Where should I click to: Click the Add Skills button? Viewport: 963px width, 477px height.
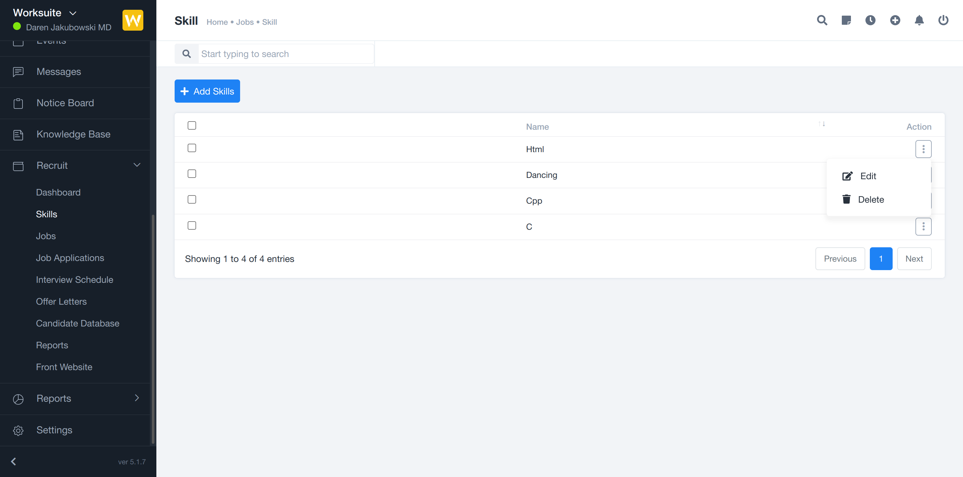pos(207,91)
